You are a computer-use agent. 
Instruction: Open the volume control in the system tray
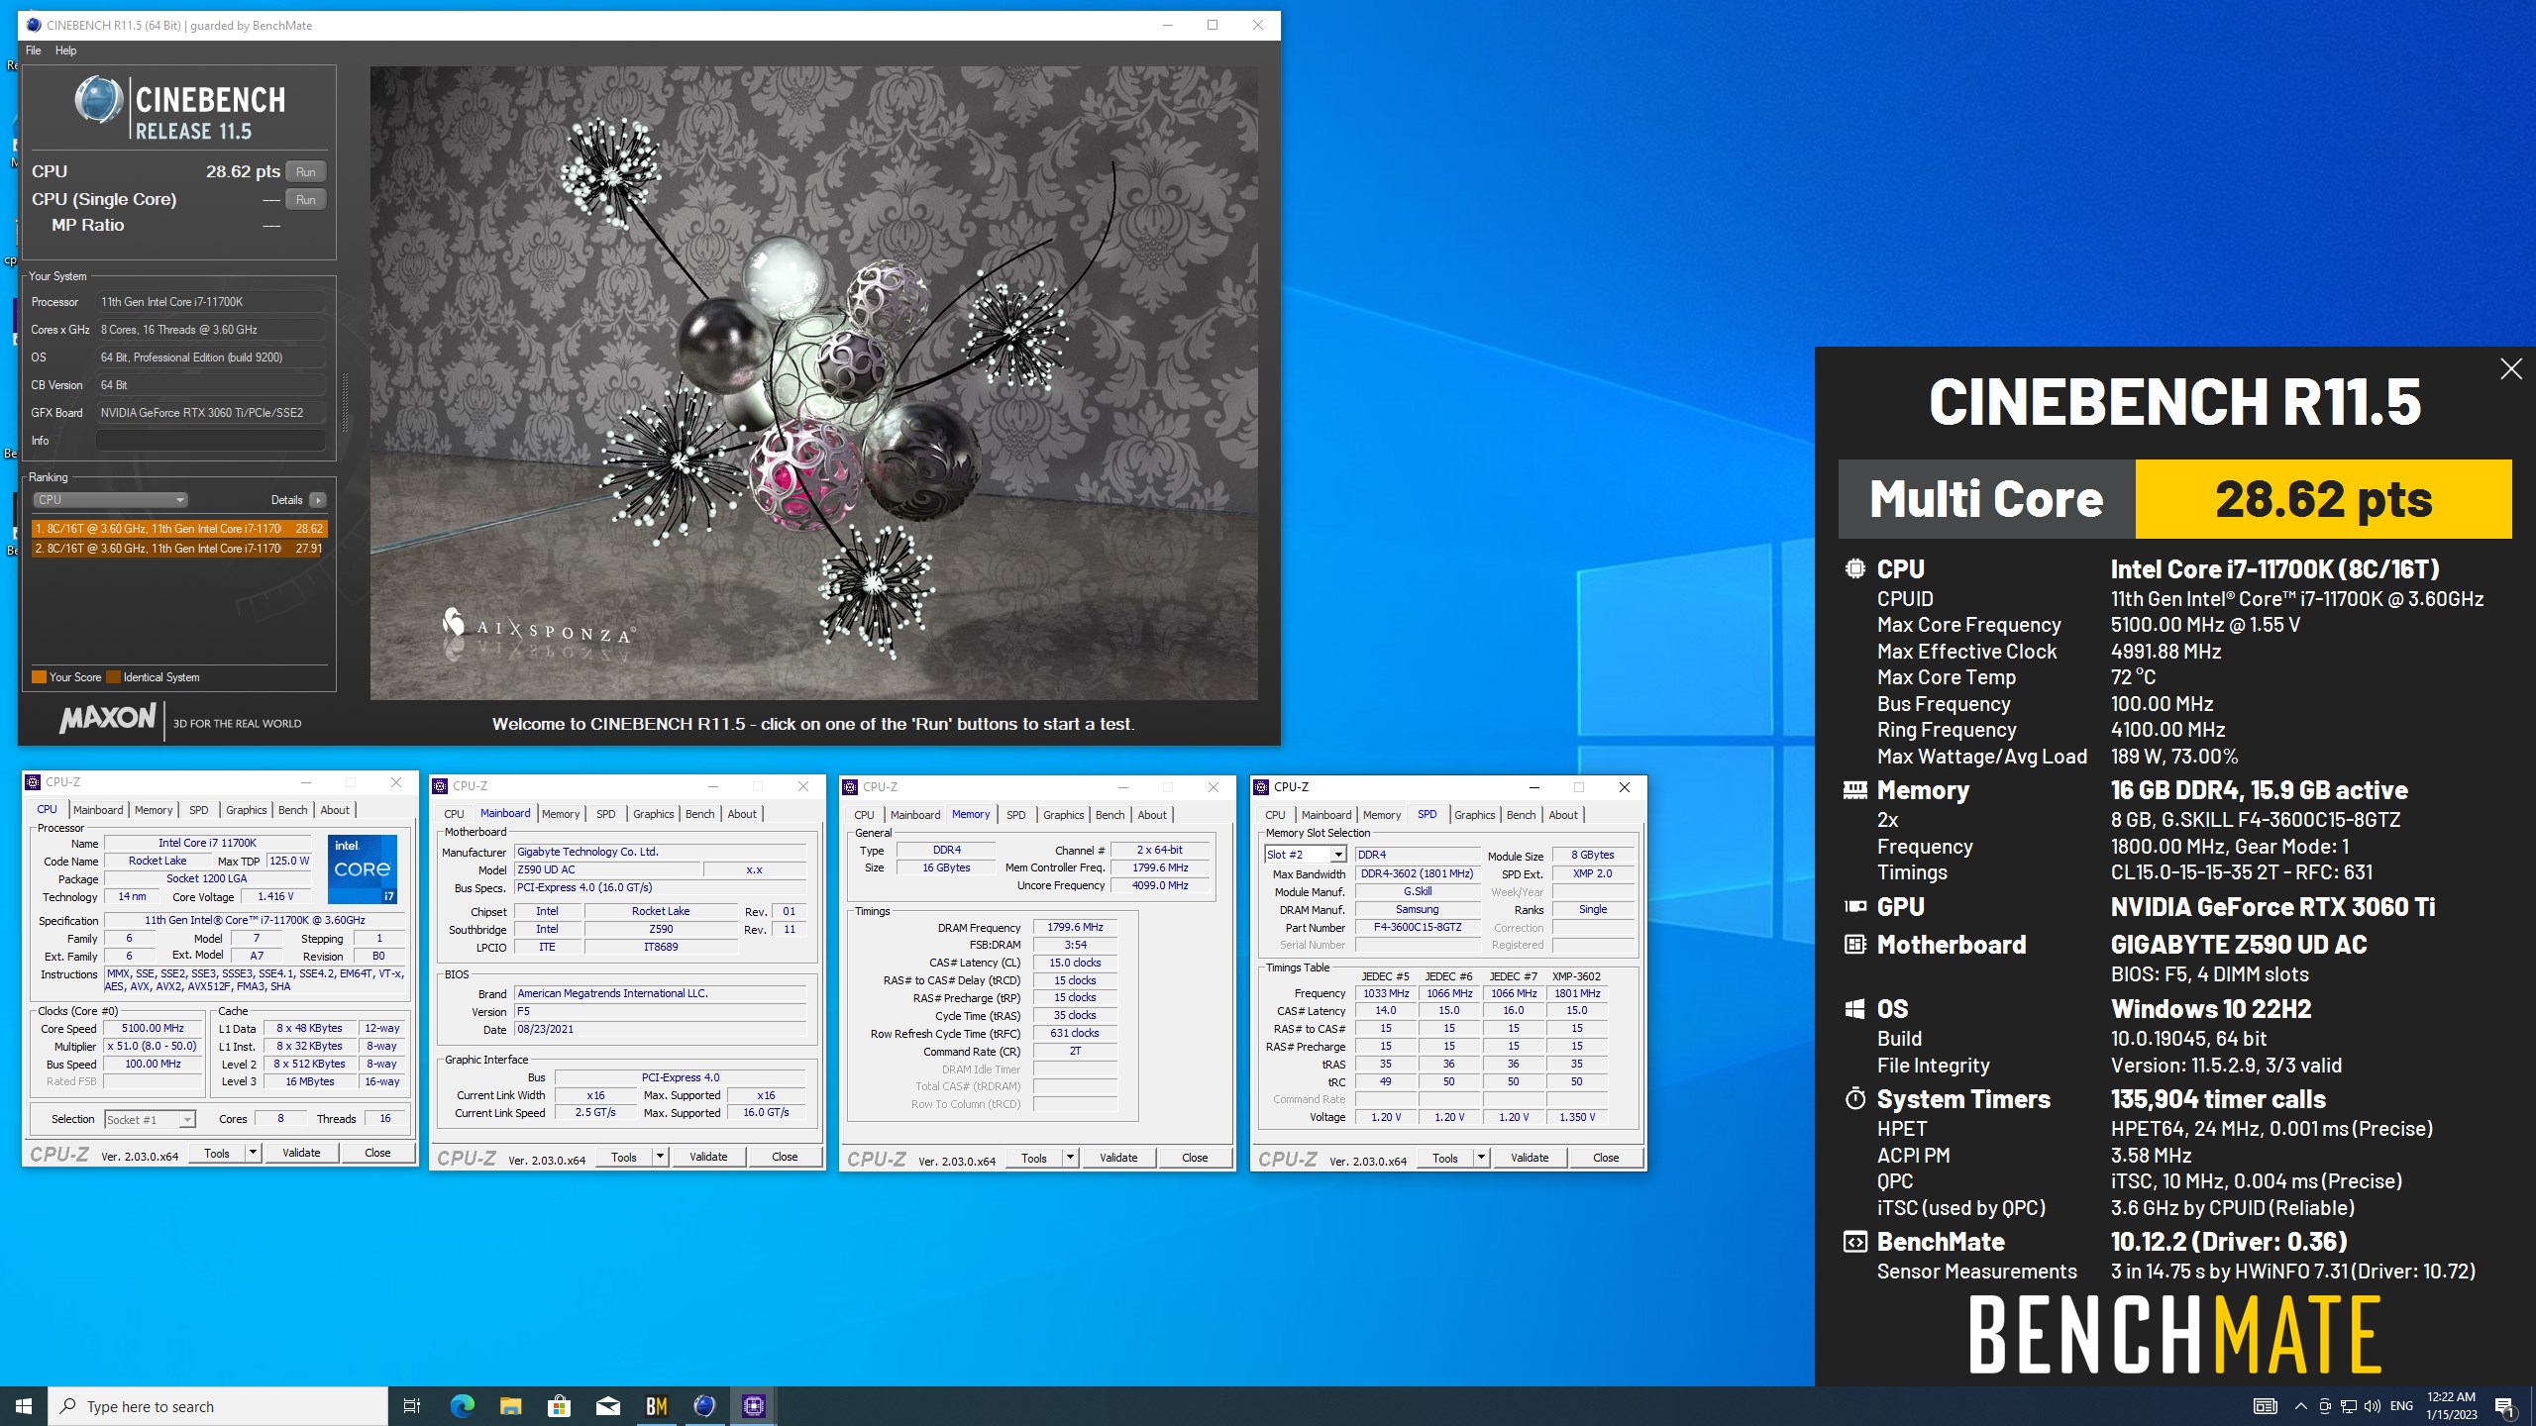point(2372,1406)
